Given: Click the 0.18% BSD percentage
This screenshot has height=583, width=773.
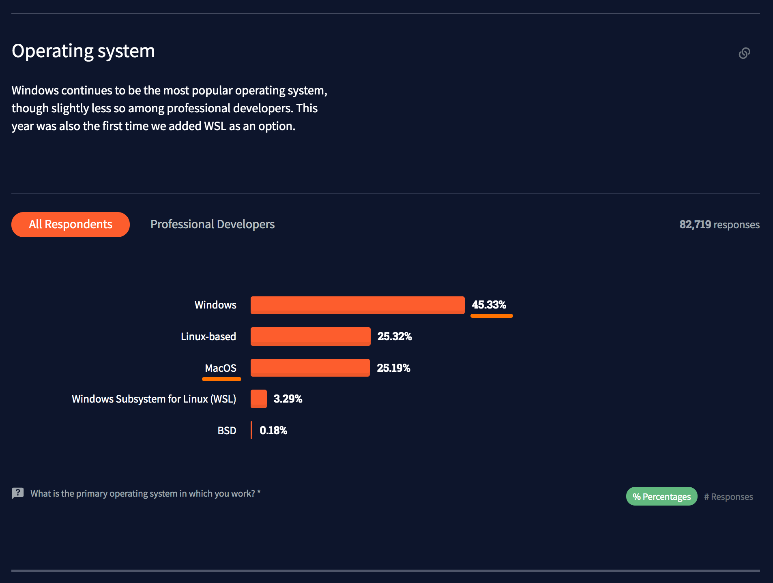Looking at the screenshot, I should coord(273,431).
